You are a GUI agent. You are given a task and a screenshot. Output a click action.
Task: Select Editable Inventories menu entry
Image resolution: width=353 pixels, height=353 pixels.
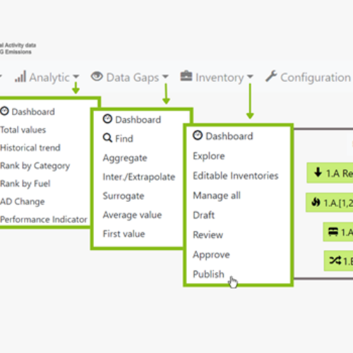(x=236, y=176)
